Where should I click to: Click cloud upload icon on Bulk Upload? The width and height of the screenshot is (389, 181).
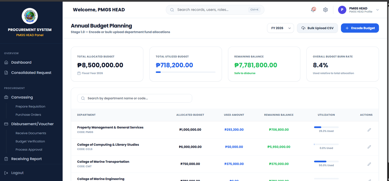[x=303, y=28]
